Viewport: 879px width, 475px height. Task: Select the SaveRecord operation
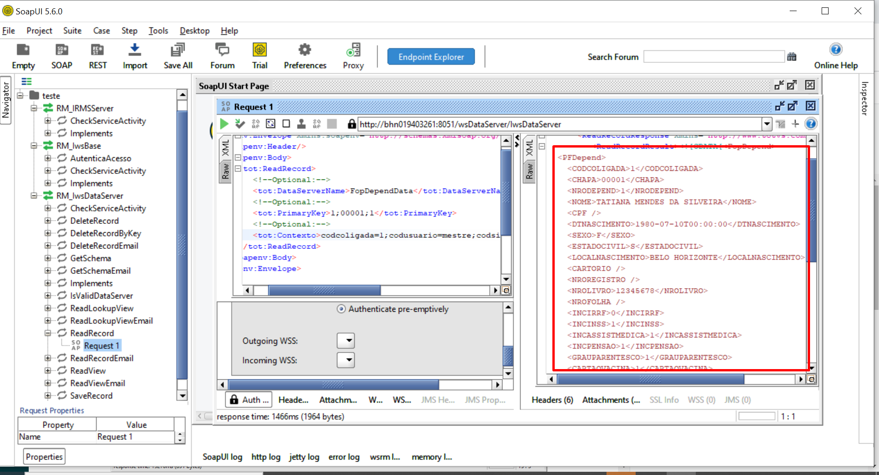91,396
